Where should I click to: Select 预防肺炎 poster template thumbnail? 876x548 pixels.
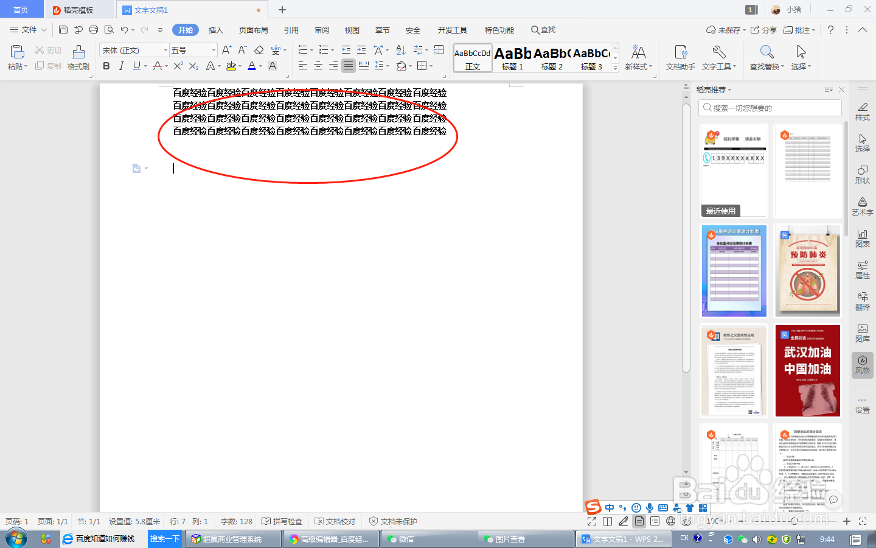pos(808,271)
